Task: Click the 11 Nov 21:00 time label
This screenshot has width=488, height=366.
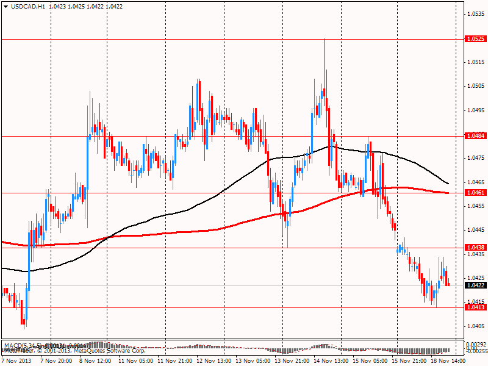Action: [174, 361]
